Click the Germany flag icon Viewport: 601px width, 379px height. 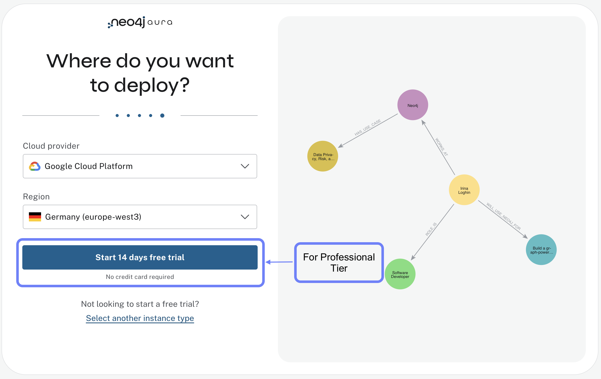tap(35, 217)
